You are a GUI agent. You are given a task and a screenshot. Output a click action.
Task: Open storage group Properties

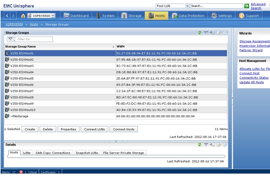coord(68,129)
